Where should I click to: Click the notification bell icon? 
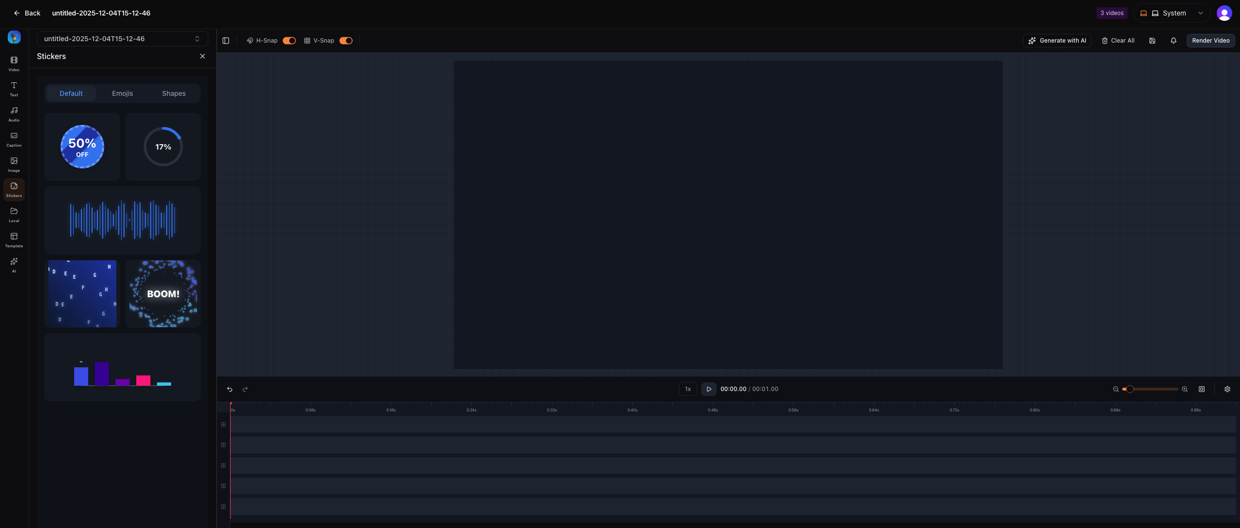click(1173, 41)
